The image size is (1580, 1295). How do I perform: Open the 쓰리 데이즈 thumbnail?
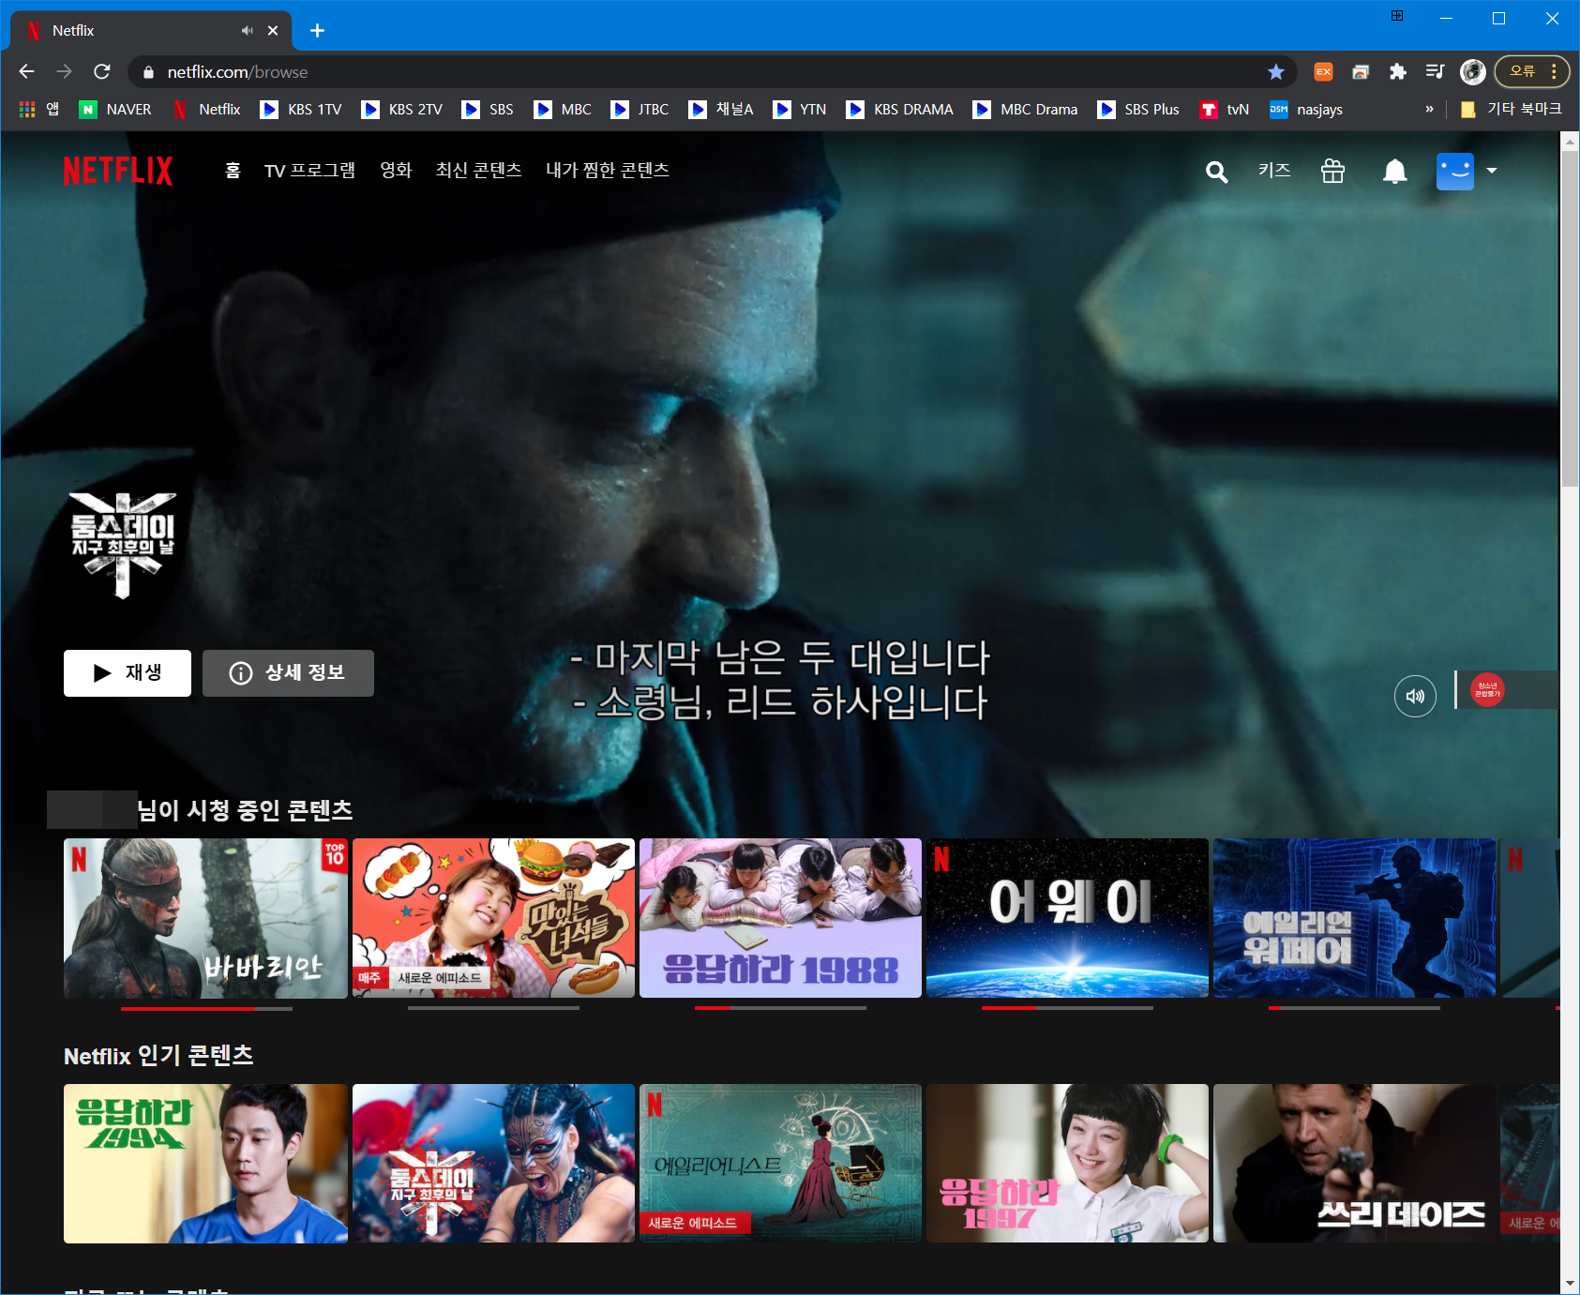(1354, 1164)
